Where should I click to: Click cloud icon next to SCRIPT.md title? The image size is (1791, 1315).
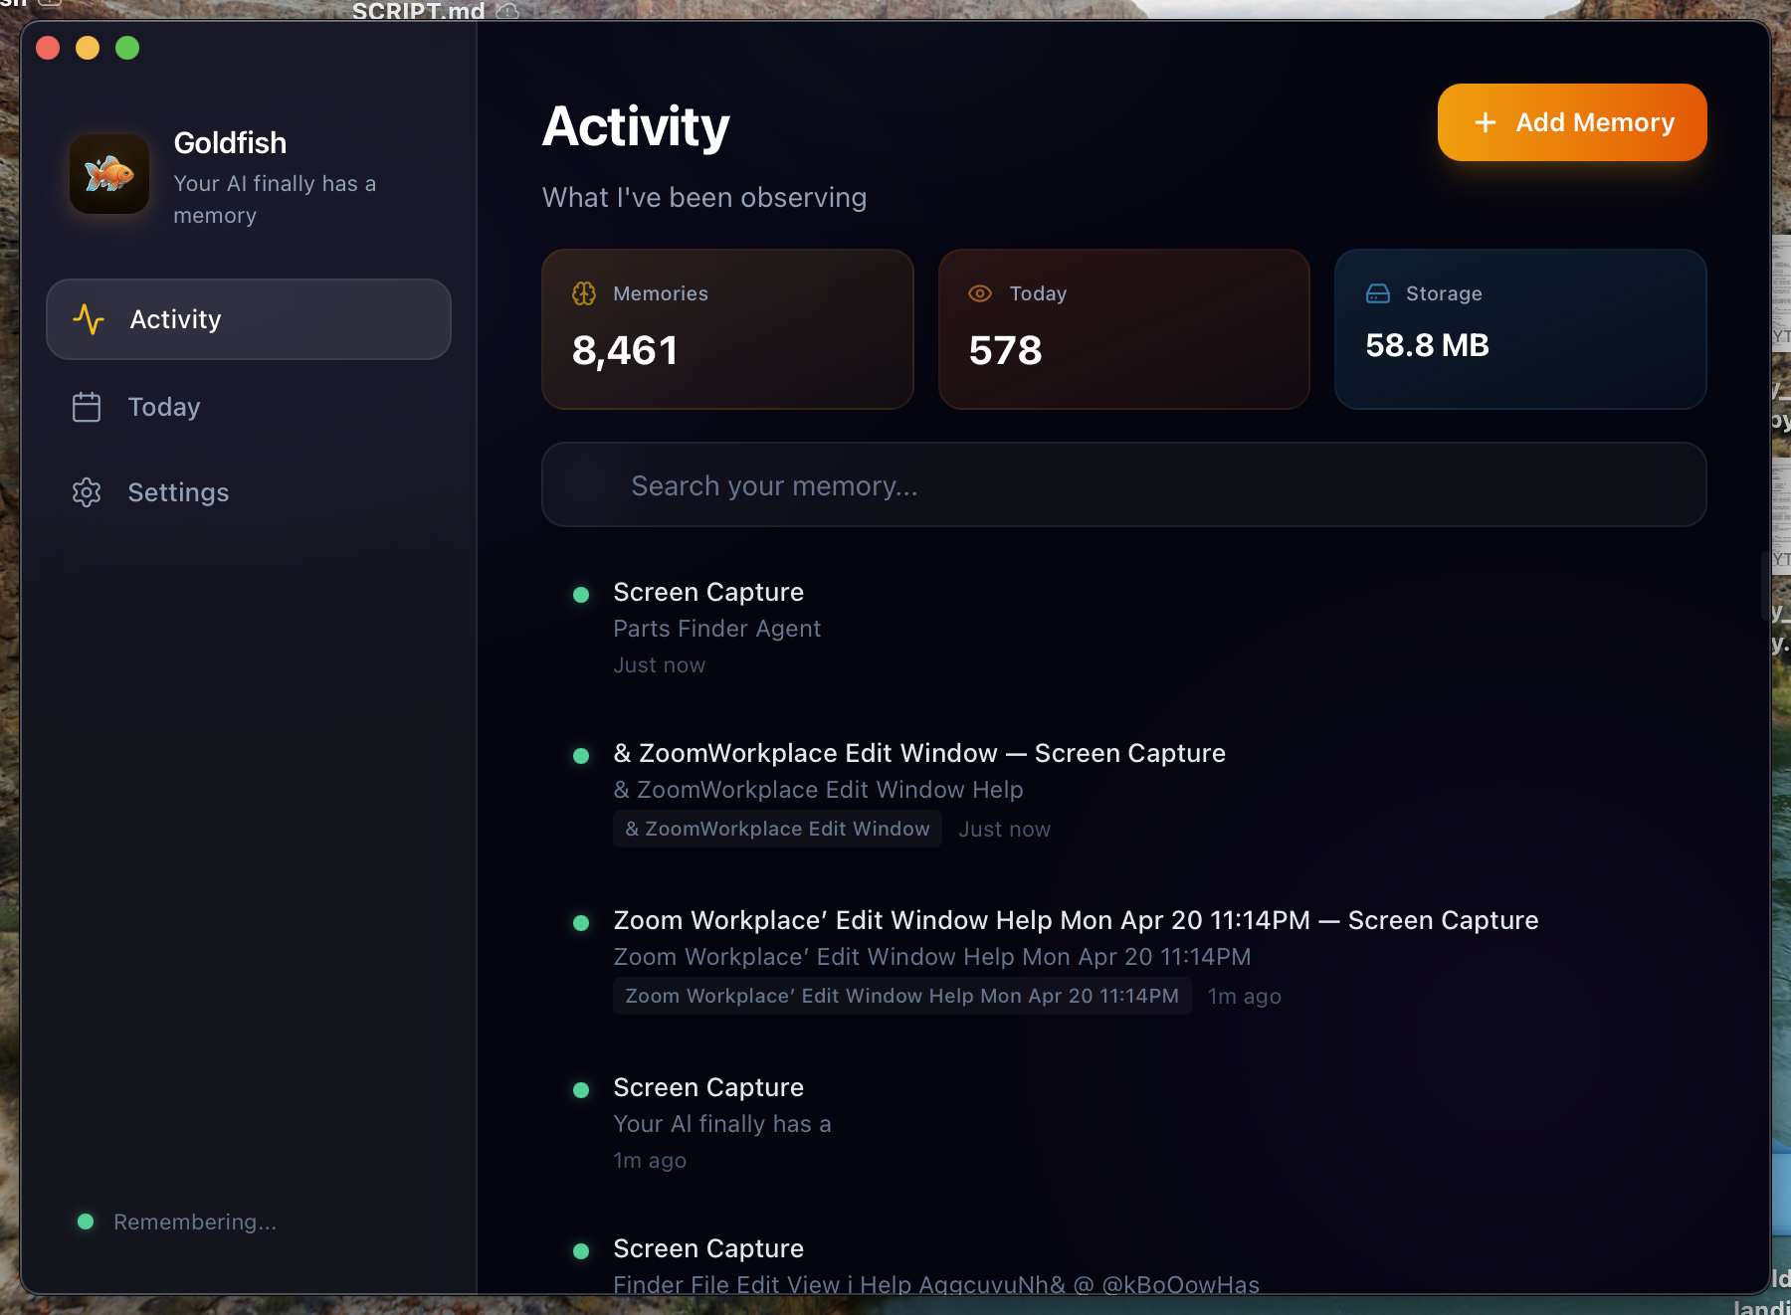pos(507,11)
